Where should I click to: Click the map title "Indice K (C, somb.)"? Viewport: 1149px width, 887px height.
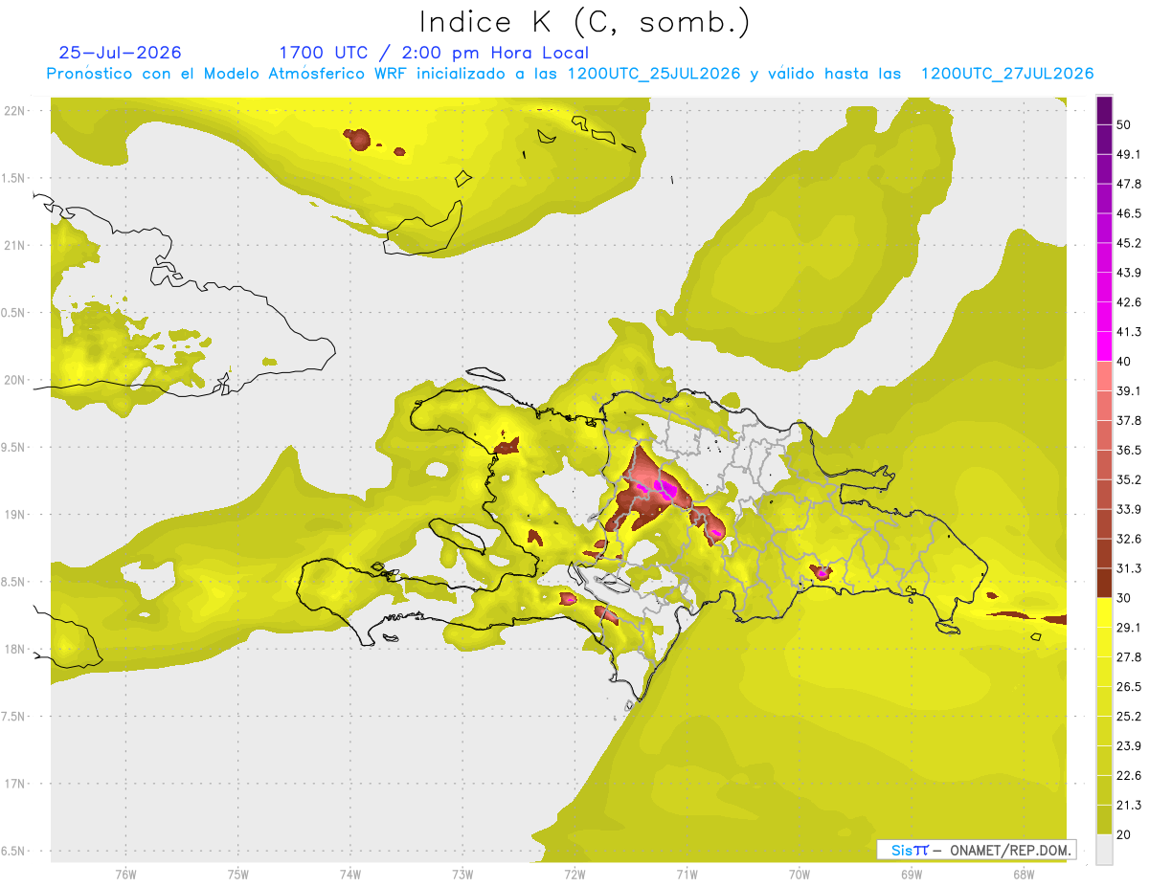click(584, 21)
